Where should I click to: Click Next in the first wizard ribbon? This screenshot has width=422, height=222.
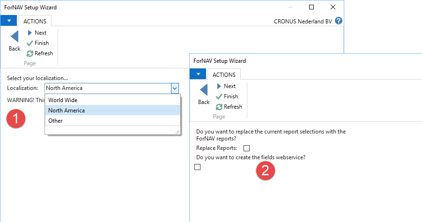(37, 33)
